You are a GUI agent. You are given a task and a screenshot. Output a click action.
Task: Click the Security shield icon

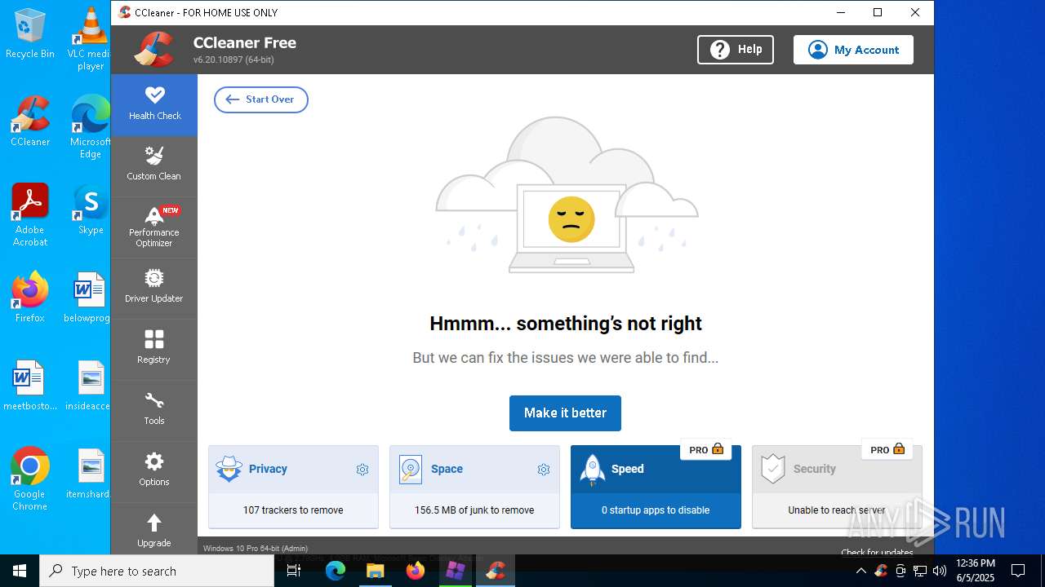click(x=772, y=470)
